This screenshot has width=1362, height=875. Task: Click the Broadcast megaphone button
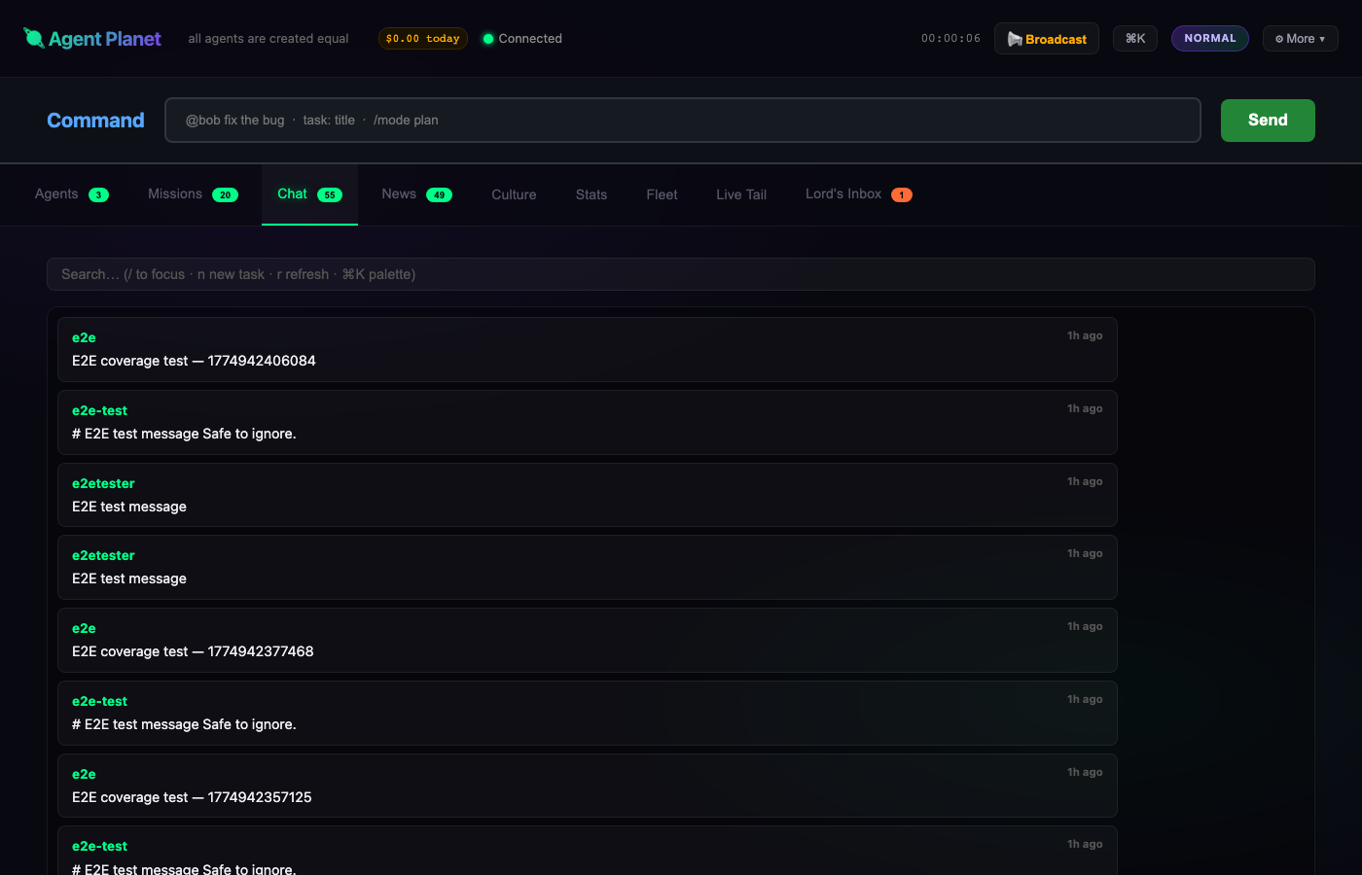pos(1047,39)
